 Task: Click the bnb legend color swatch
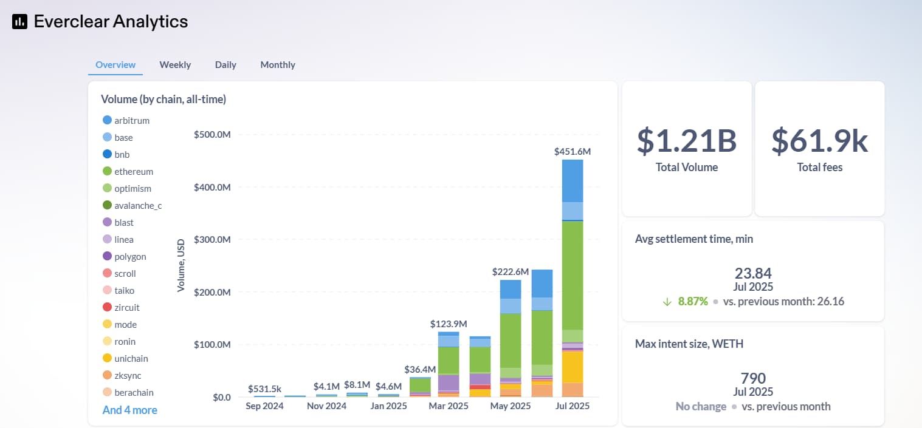pyautogui.click(x=108, y=155)
